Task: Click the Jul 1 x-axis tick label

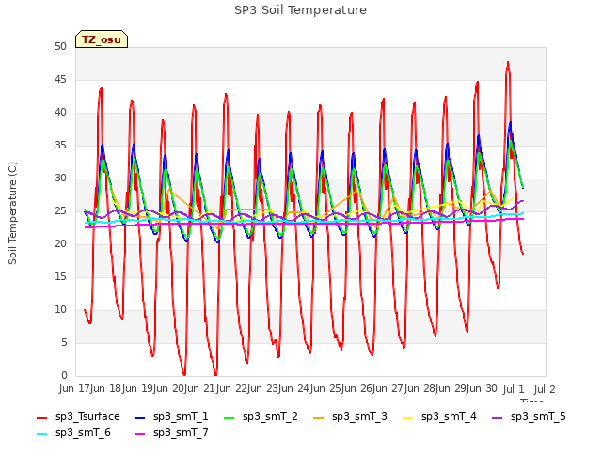Action: (514, 389)
